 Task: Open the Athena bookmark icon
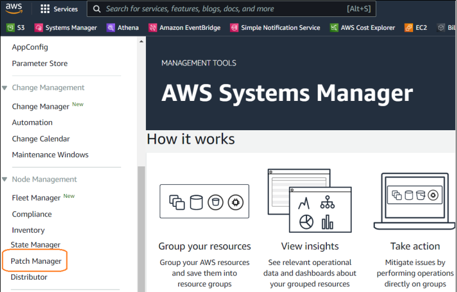click(x=111, y=28)
